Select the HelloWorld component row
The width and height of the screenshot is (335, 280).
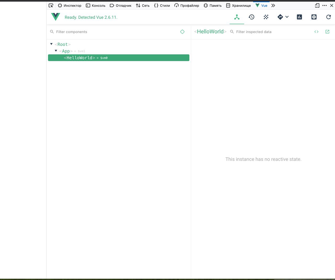pyautogui.click(x=119, y=58)
